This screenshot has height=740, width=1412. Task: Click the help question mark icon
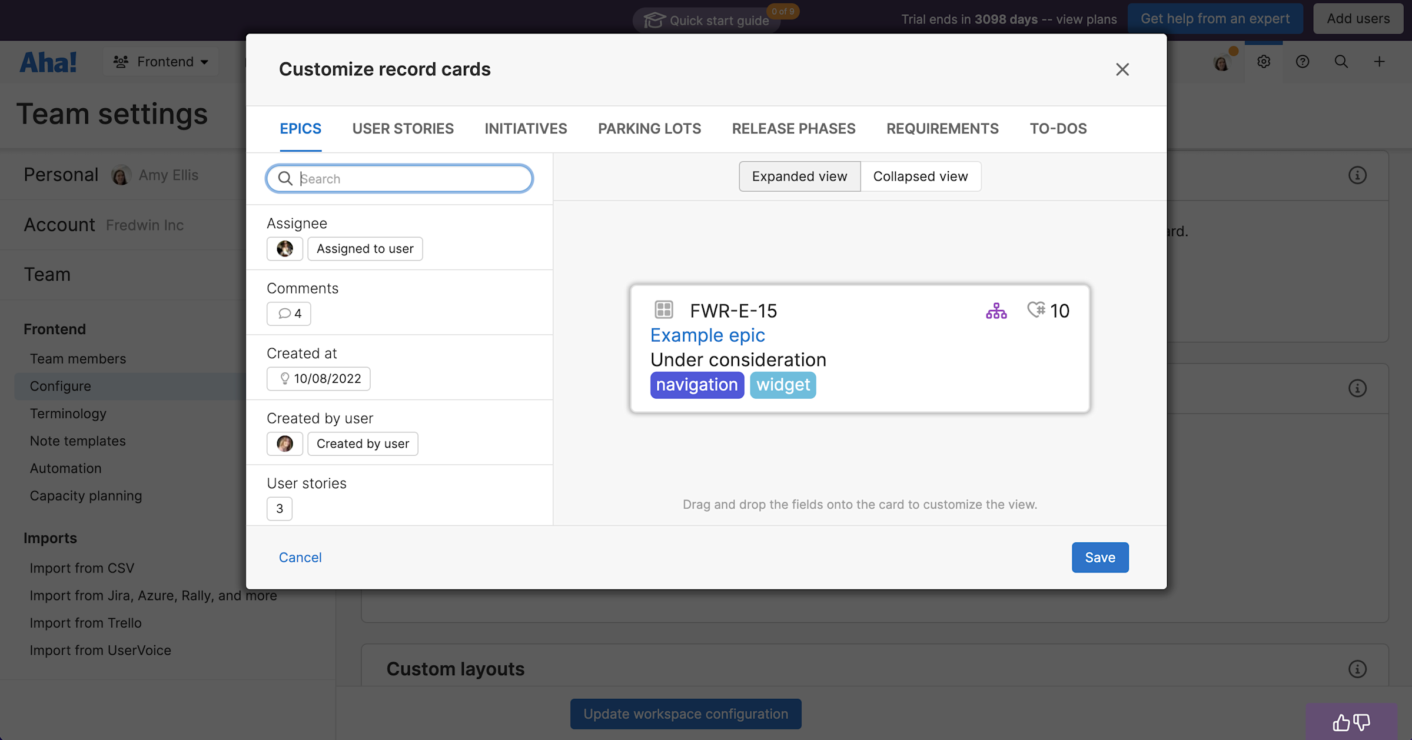1302,61
